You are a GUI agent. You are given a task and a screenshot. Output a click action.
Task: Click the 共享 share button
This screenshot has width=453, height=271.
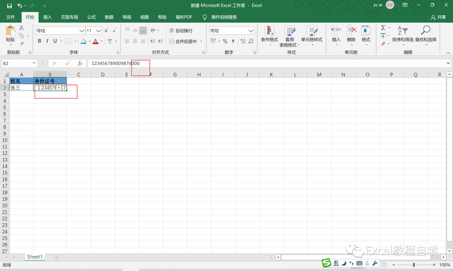[438, 17]
